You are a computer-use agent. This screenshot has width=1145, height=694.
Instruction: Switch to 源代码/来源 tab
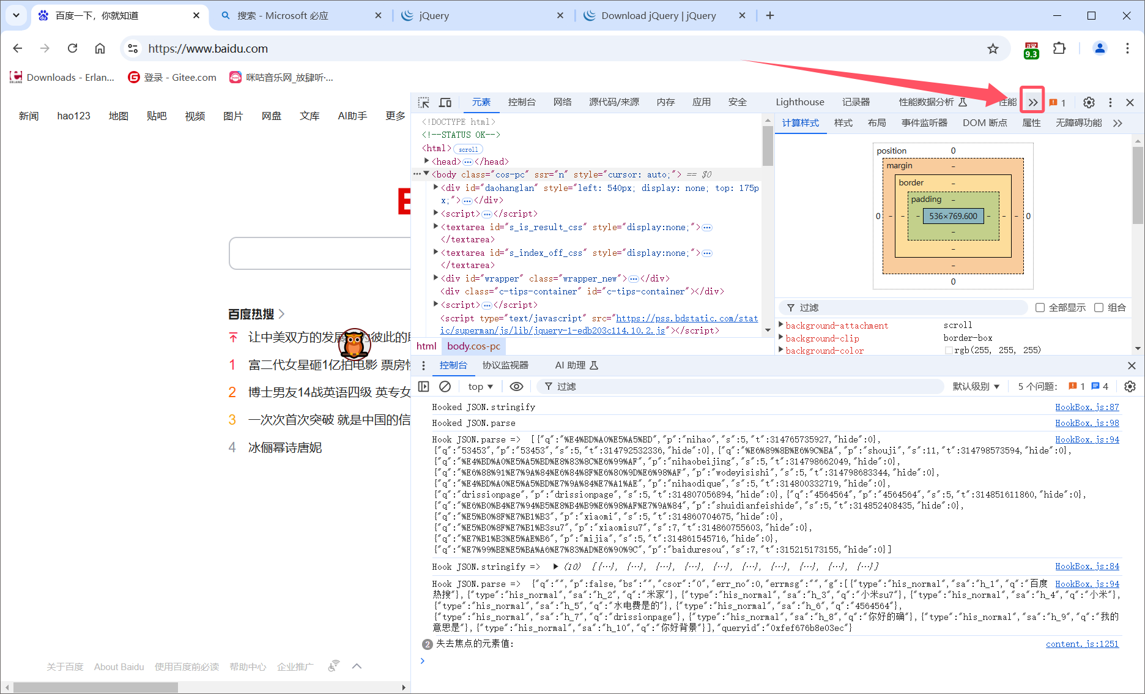coord(614,102)
